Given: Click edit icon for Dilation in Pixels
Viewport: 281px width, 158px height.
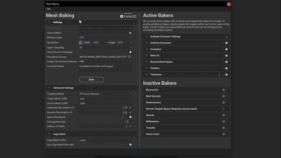Looking at the screenshot, I should 130,126.
